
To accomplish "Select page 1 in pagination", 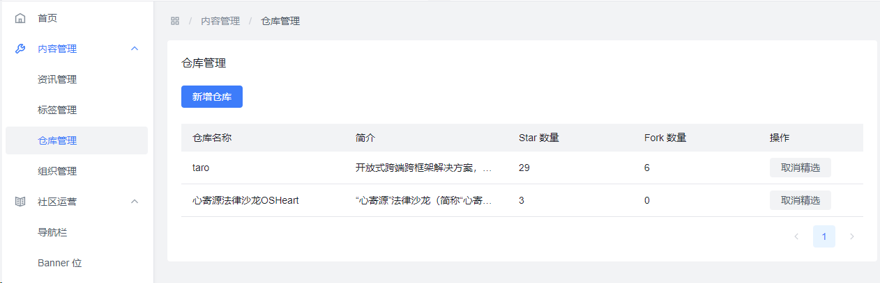I will [824, 236].
